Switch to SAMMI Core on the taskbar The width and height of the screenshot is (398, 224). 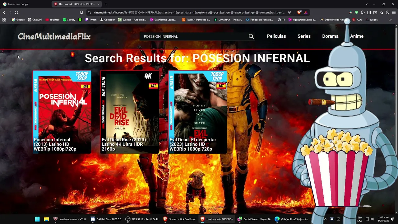pos(106,219)
